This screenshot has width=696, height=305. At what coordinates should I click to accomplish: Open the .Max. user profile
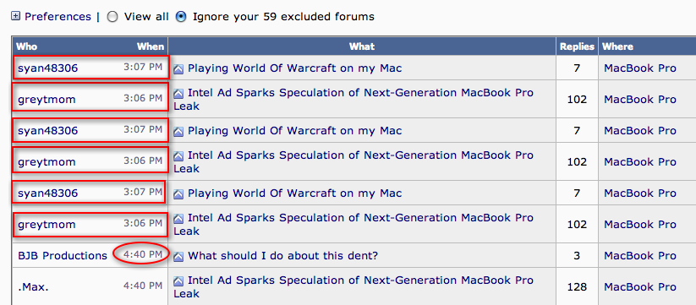coord(33,286)
